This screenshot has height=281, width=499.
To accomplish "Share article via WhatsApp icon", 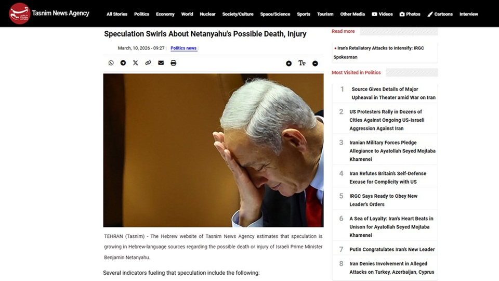I will tap(111, 63).
